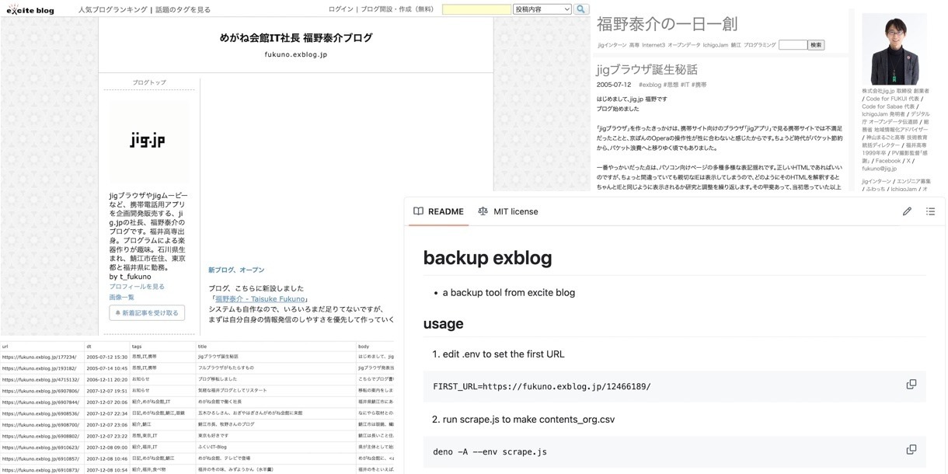This screenshot has height=474, width=948.
Task: Click the excite blog logo
Action: [x=30, y=10]
